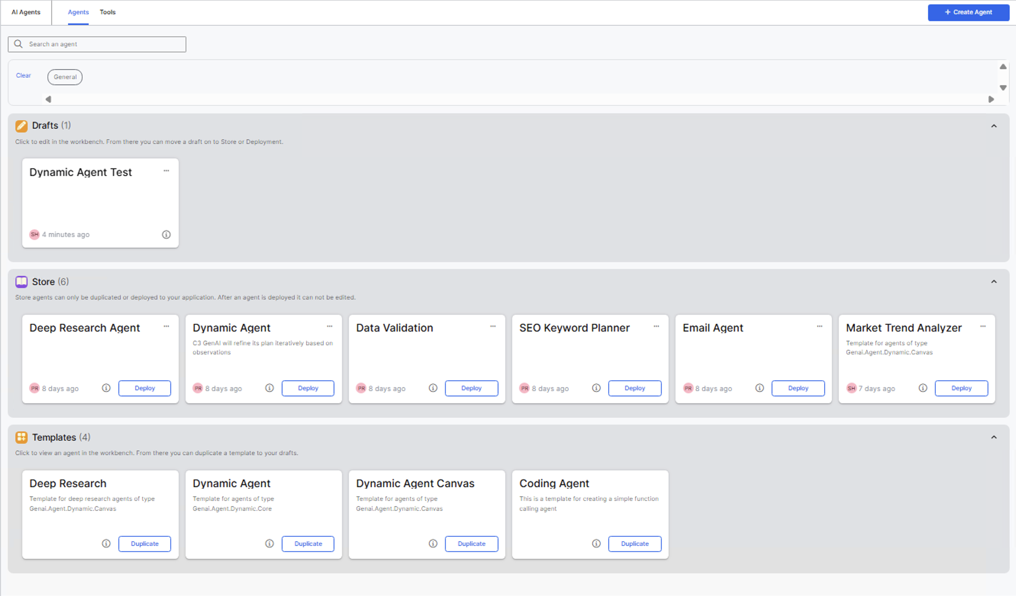Show info for Deep Research template
The width and height of the screenshot is (1016, 596).
106,544
